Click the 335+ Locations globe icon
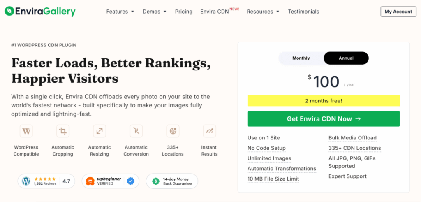This screenshot has height=202, width=421. [173, 131]
